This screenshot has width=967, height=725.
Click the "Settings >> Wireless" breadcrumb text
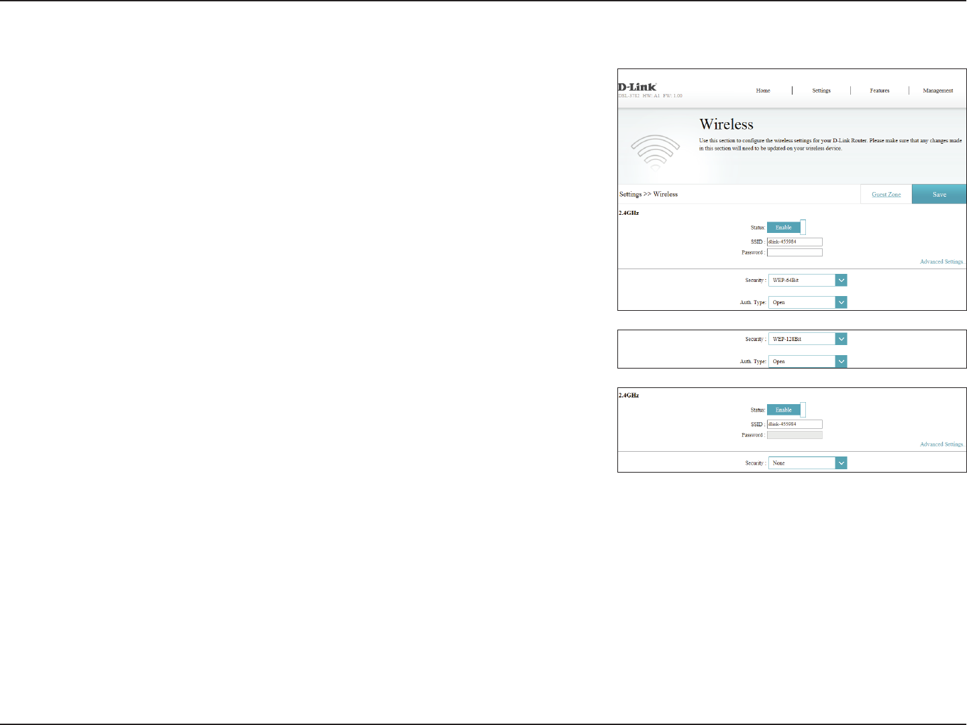tap(648, 195)
